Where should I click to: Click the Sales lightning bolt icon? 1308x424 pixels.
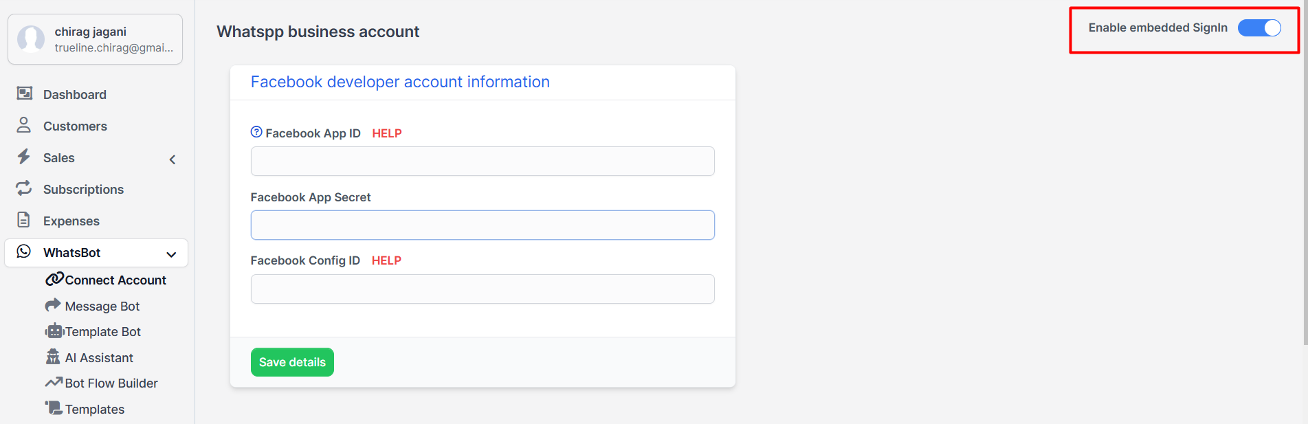tap(24, 157)
